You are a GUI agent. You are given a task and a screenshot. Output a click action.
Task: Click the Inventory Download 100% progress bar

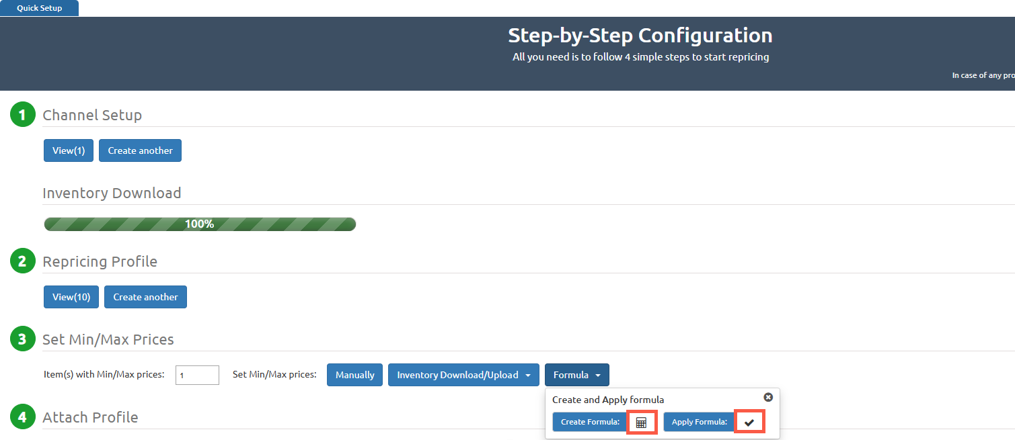[200, 224]
